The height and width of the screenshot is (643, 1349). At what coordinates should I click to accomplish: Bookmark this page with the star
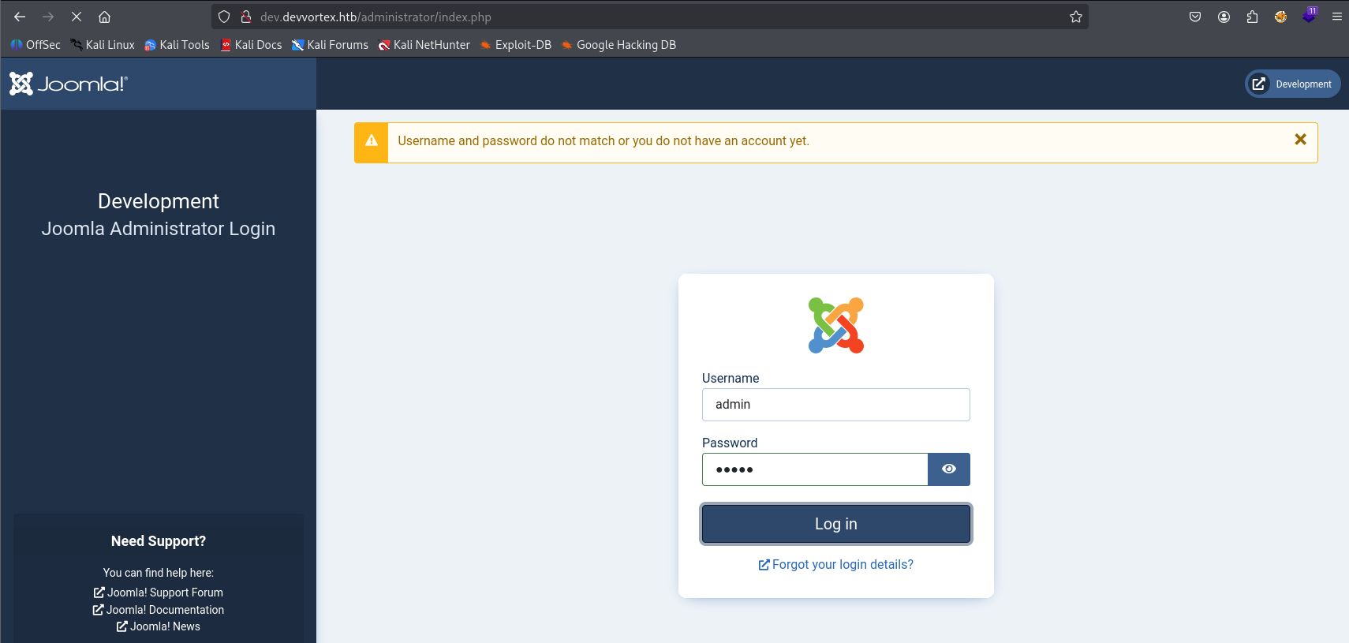1076,17
